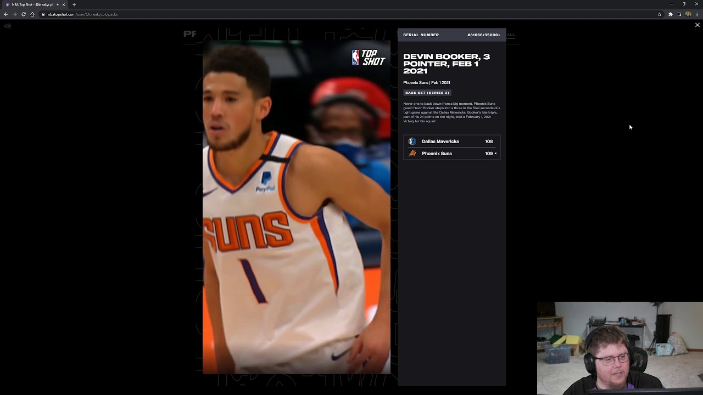The image size is (703, 395).
Task: Restore down the Chrome window
Action: click(684, 4)
